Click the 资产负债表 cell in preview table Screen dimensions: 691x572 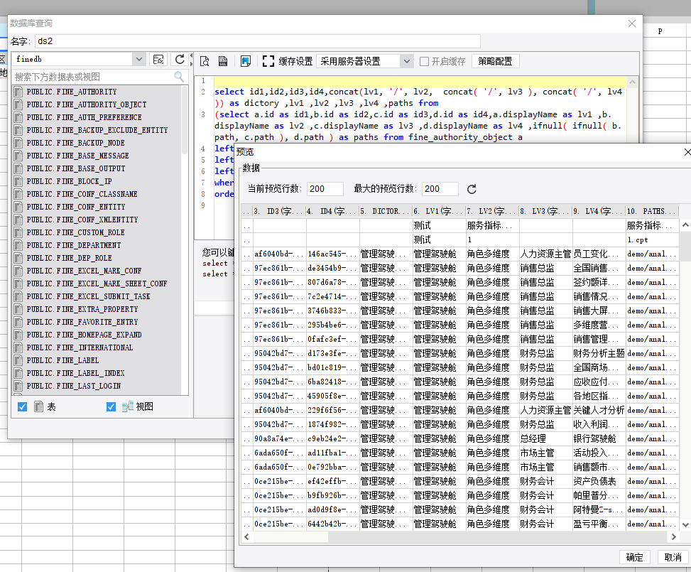click(599, 481)
